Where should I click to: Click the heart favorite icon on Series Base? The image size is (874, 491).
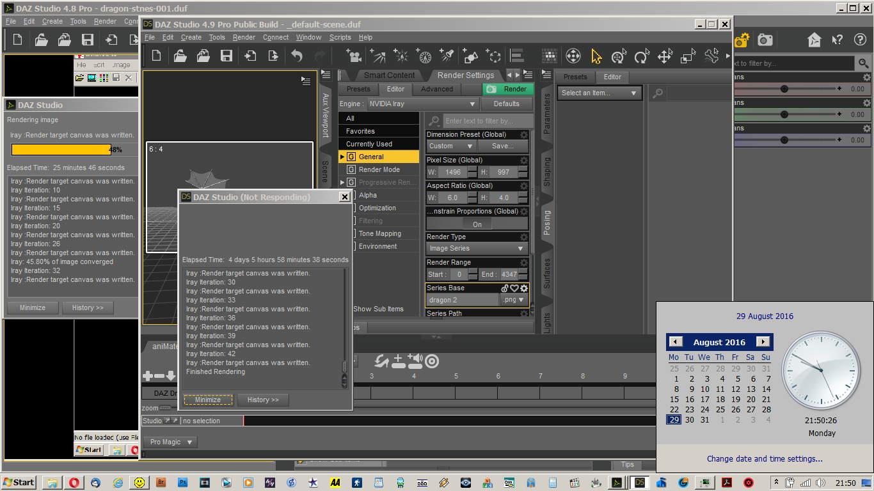(514, 288)
